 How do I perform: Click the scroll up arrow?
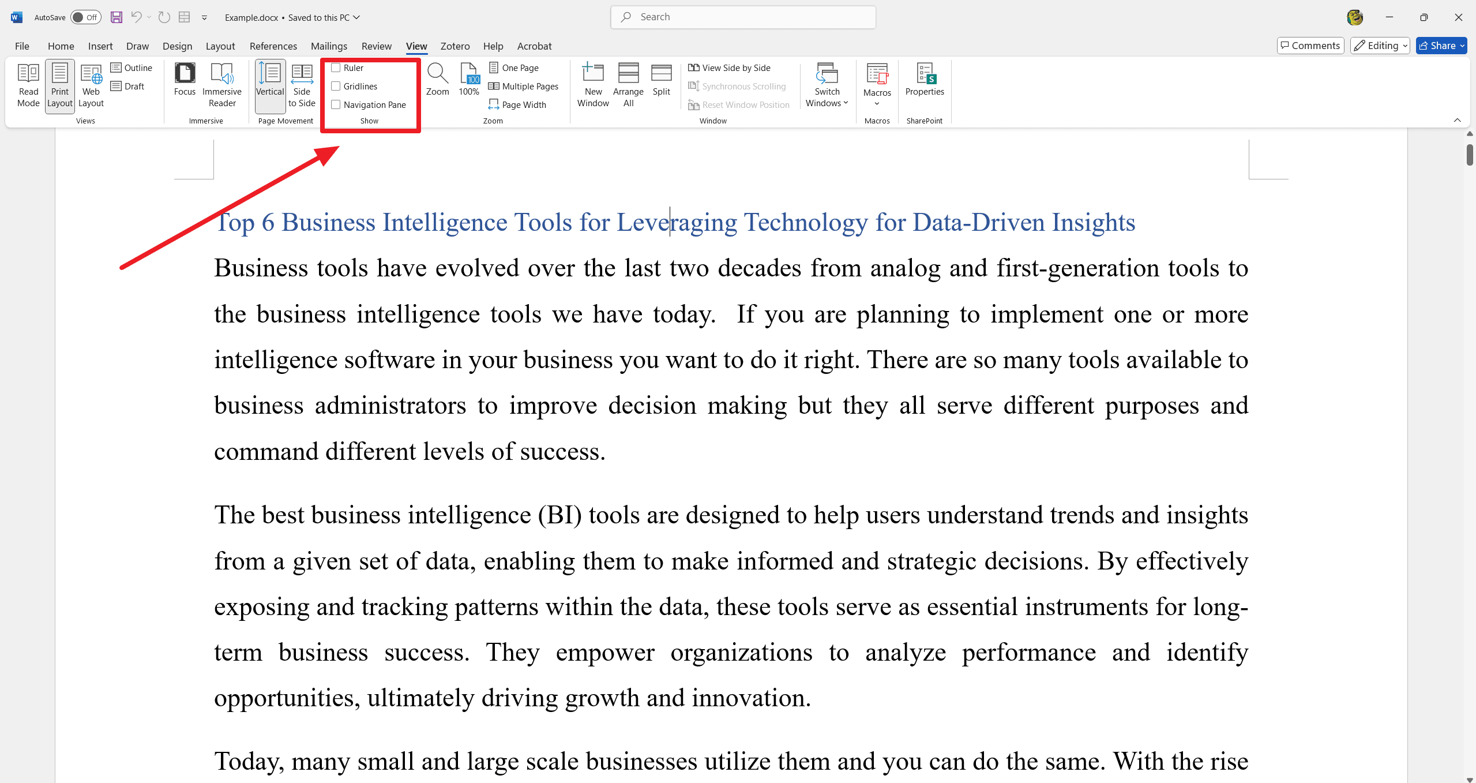point(1470,134)
